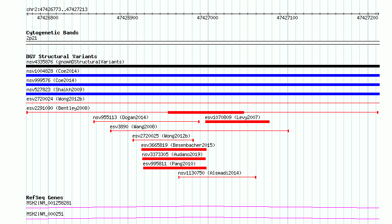Open gene MSH2|NM_000251 label
Screen dimensions: 392x224
pyautogui.click(x=45, y=214)
